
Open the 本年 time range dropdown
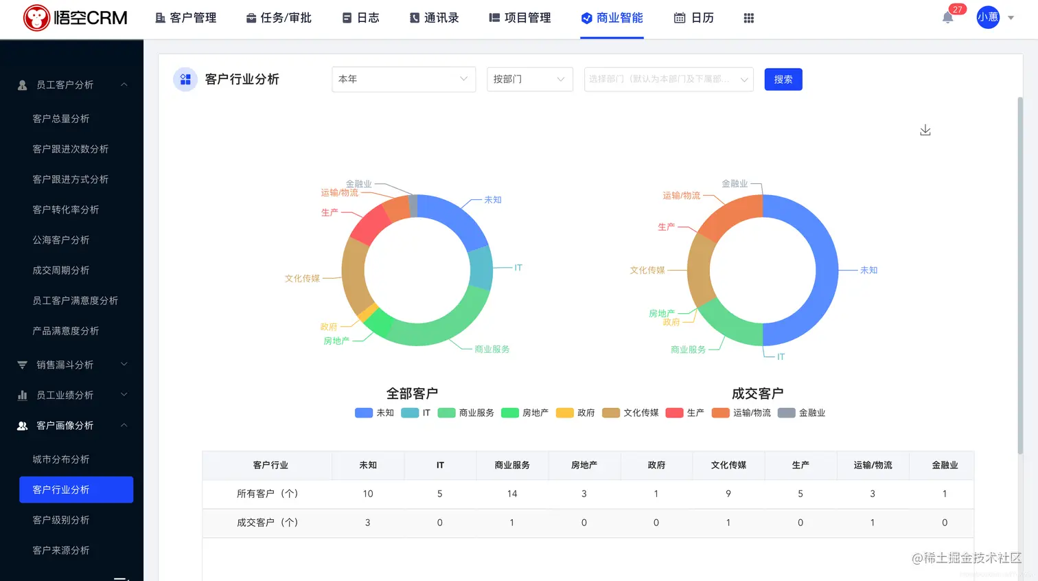point(403,79)
